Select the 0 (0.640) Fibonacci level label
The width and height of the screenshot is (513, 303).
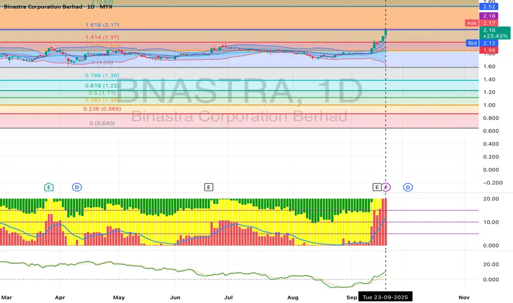click(x=102, y=123)
